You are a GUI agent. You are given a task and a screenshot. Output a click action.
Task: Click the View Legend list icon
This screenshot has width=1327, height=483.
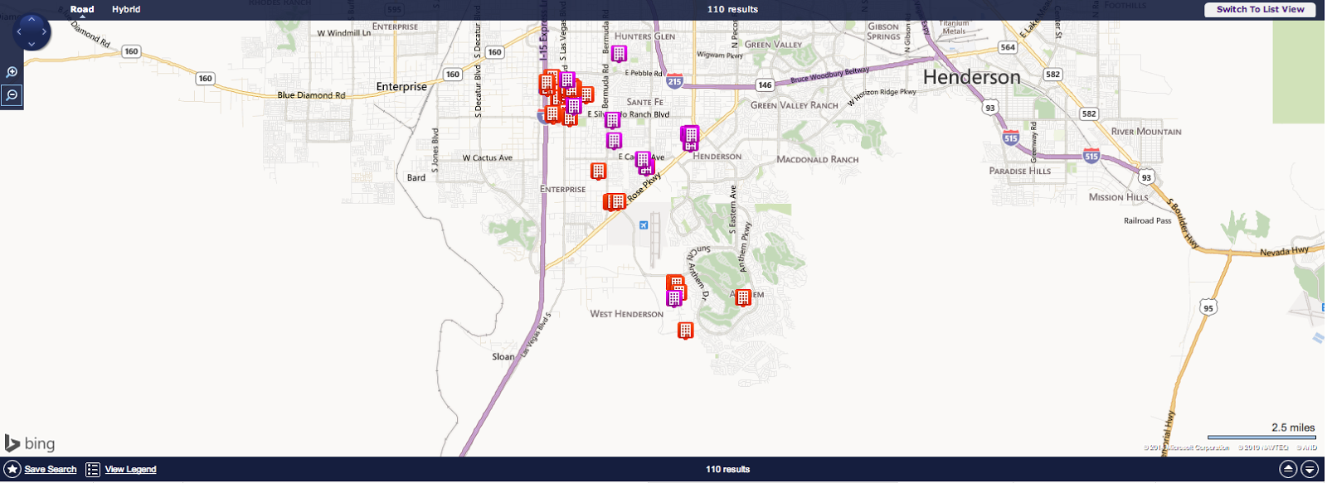(x=93, y=470)
